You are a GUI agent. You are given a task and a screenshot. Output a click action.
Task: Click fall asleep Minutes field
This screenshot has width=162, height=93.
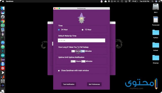tap(83, 51)
